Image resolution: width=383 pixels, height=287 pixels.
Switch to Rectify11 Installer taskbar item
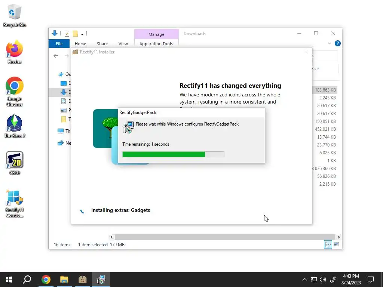click(83, 280)
